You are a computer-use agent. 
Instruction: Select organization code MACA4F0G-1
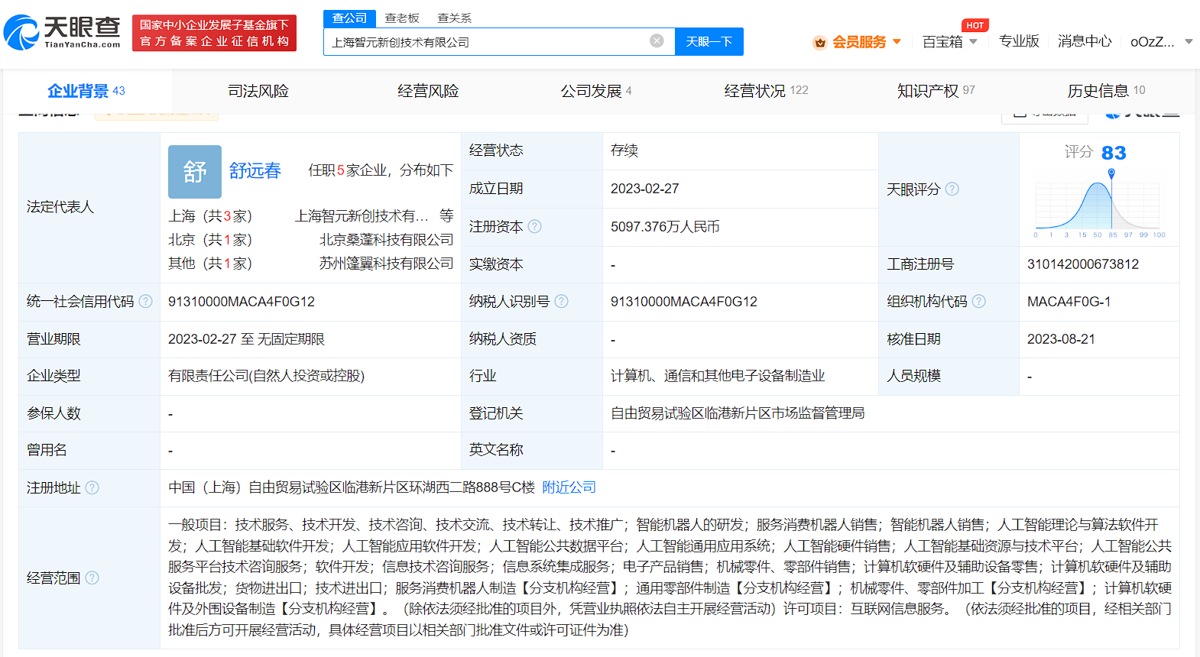pyautogui.click(x=1069, y=302)
